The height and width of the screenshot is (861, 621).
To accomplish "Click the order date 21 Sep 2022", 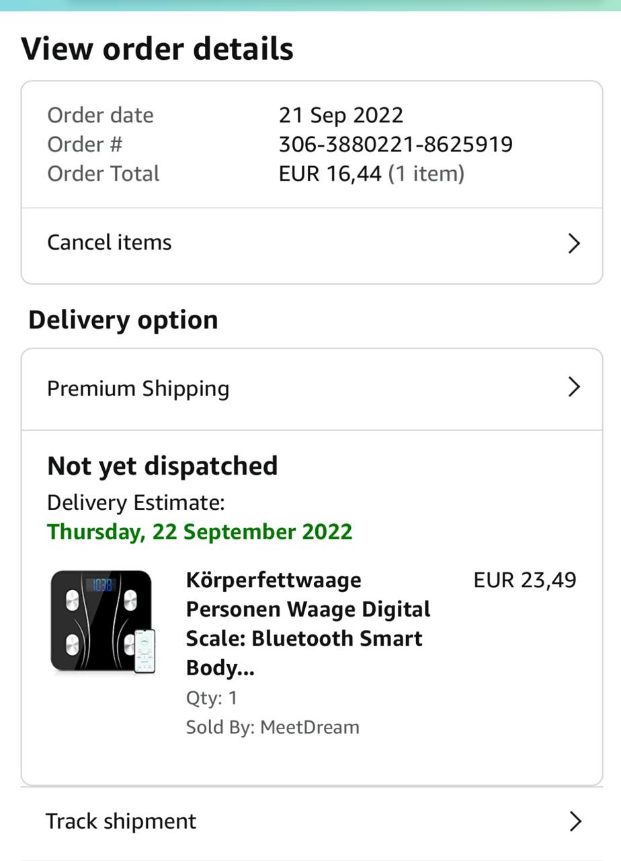I will 341,115.
